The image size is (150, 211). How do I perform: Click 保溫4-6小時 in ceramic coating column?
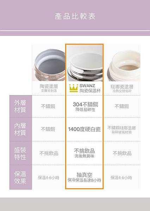[49, 178]
